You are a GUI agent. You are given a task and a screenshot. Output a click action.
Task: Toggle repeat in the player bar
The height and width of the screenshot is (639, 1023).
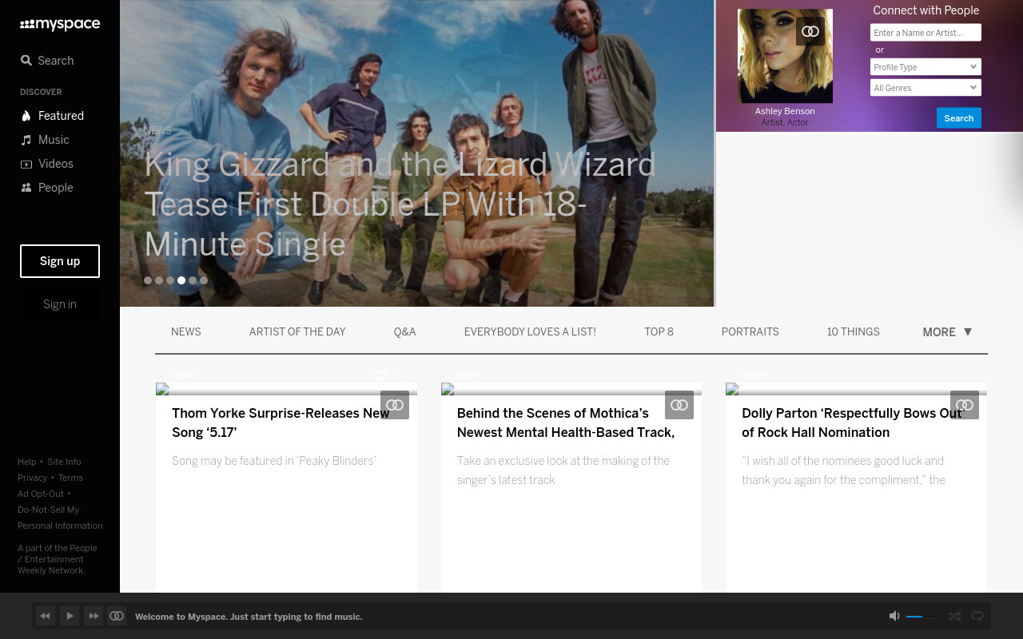977,616
